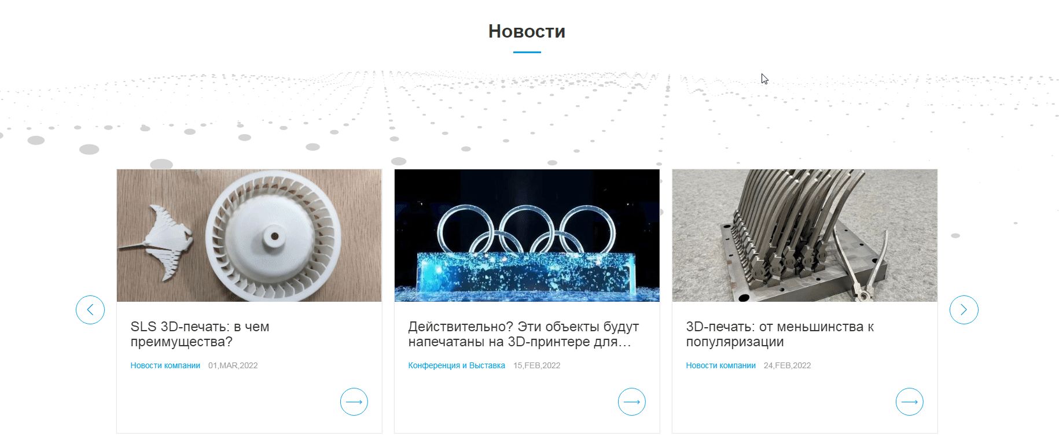Select Новости компании tag on third card
Viewport: 1059px width, 448px height.
721,365
